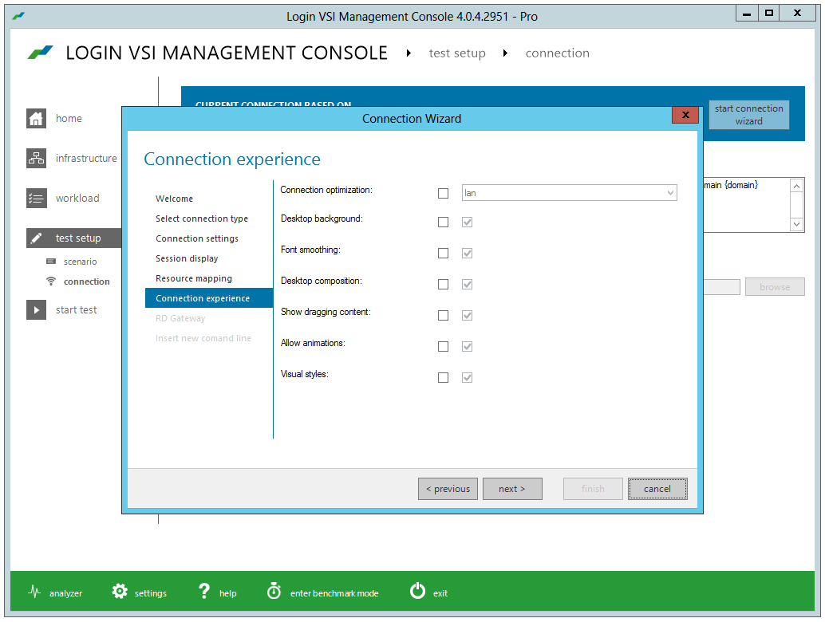The height and width of the screenshot is (622, 825).
Task: Click connection breadcrumb link
Action: 557,53
